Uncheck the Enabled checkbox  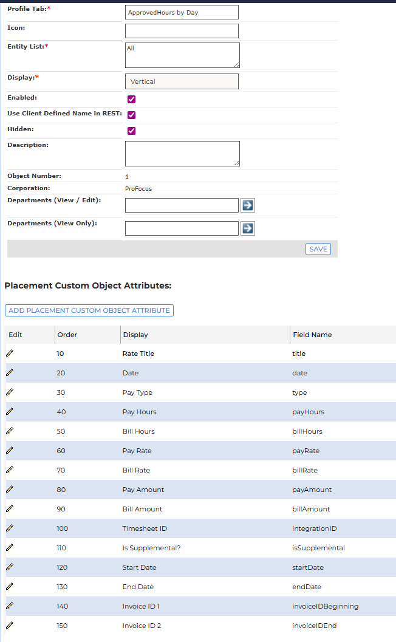click(131, 99)
